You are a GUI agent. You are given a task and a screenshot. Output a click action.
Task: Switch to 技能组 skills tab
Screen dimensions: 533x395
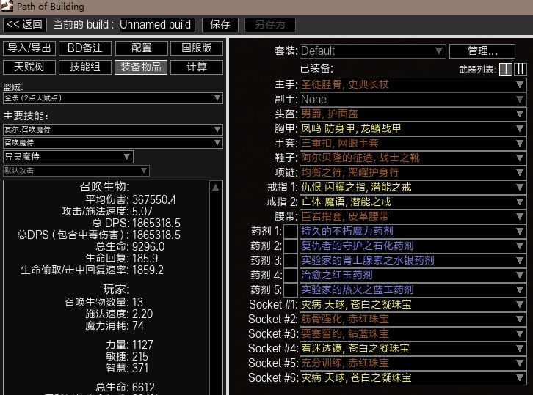tap(85, 67)
